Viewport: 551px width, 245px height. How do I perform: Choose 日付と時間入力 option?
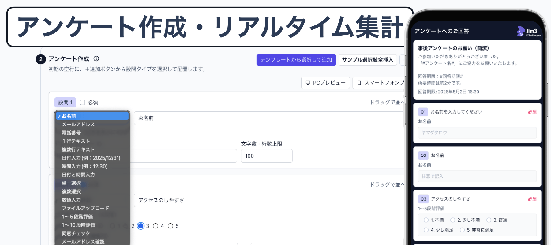(92, 175)
